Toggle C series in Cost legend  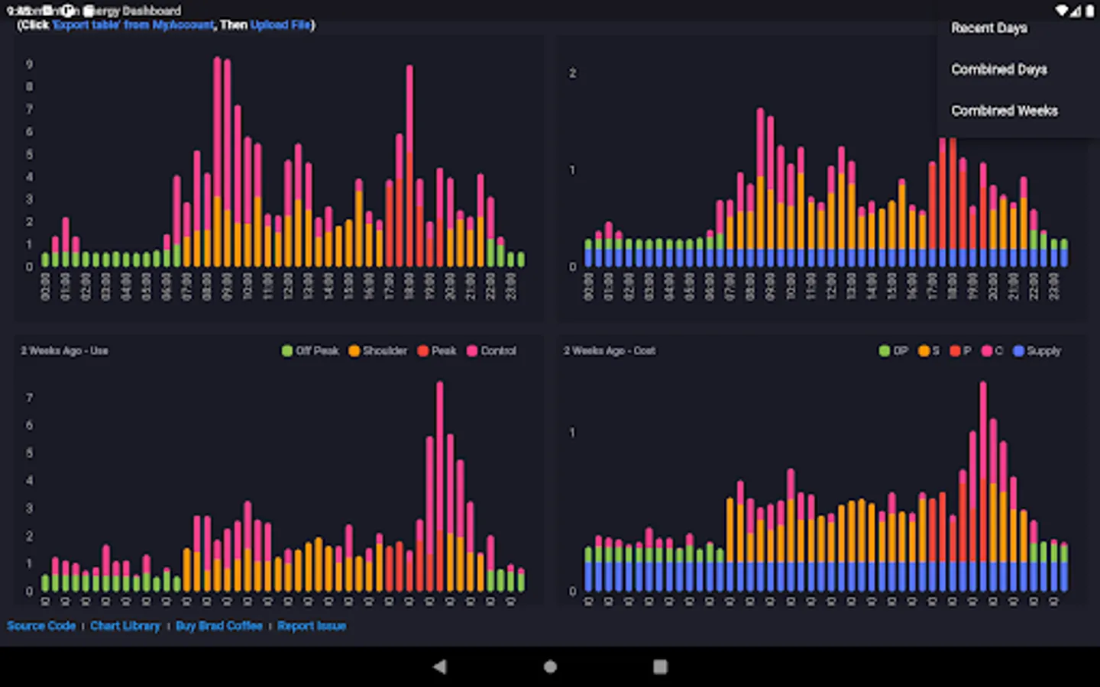[992, 351]
